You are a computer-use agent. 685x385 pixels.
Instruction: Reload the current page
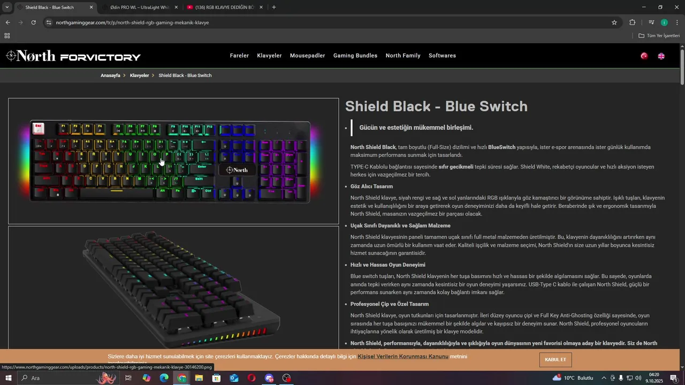[33, 22]
